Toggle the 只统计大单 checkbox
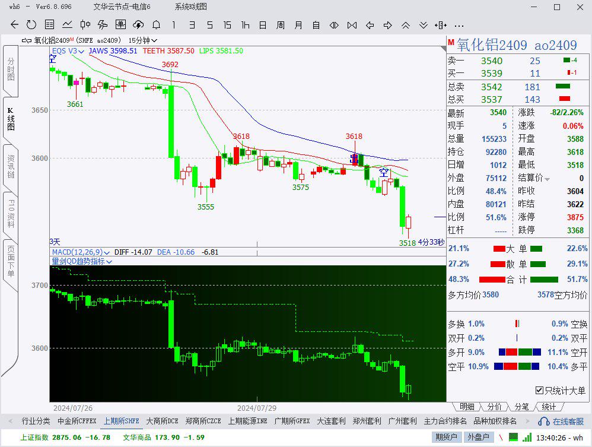This screenshot has width=592, height=447. coord(539,390)
